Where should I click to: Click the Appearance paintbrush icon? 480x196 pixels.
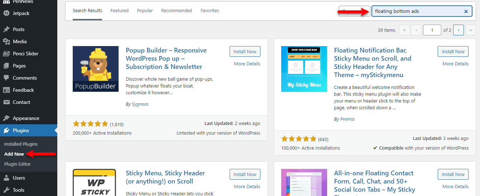point(6,118)
